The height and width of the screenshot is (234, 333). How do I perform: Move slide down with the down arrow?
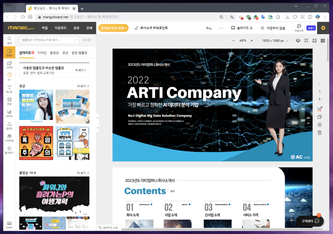(320, 99)
